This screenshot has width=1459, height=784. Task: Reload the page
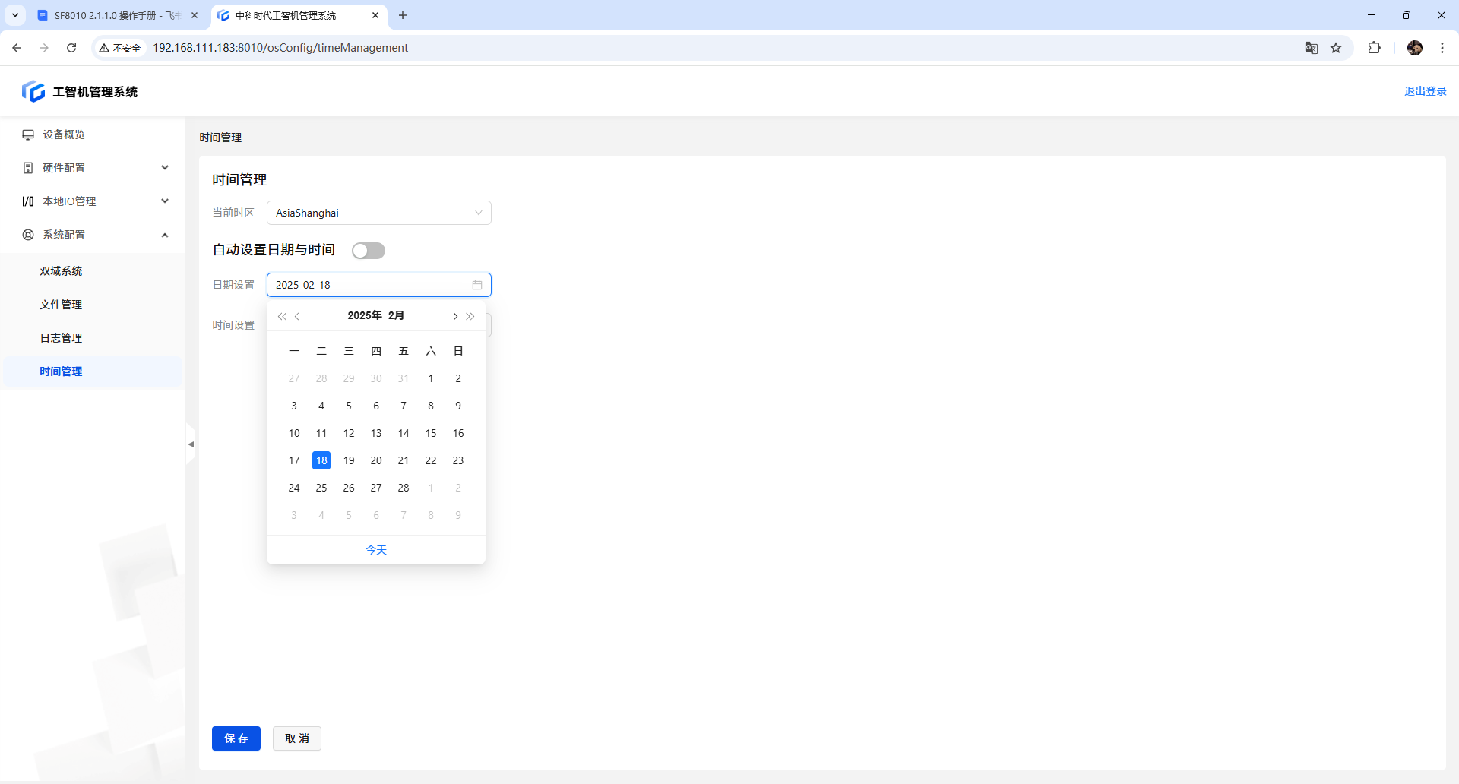(x=71, y=48)
